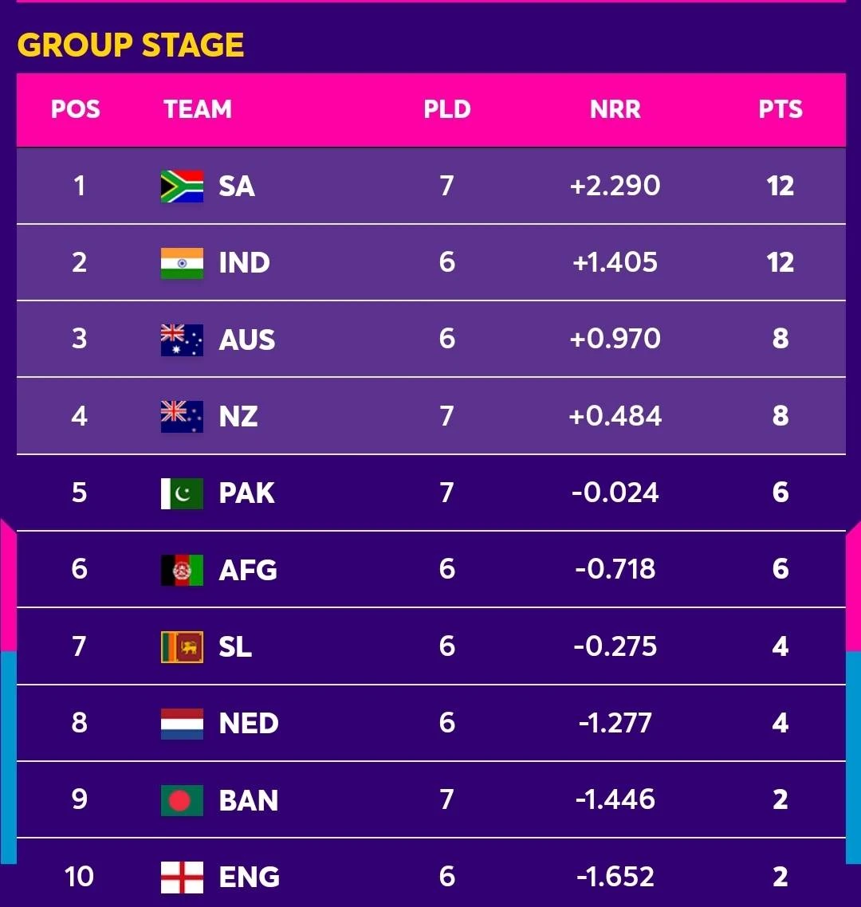The height and width of the screenshot is (907, 861).
Task: Select the Bangladesh flag icon
Action: pos(182,800)
